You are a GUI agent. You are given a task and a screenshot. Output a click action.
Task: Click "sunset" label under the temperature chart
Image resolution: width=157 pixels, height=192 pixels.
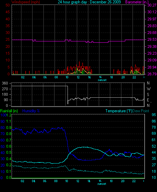pos(102,184)
